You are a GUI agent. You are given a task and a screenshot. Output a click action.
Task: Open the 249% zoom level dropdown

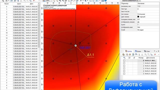pyautogui.click(x=51, y=1)
